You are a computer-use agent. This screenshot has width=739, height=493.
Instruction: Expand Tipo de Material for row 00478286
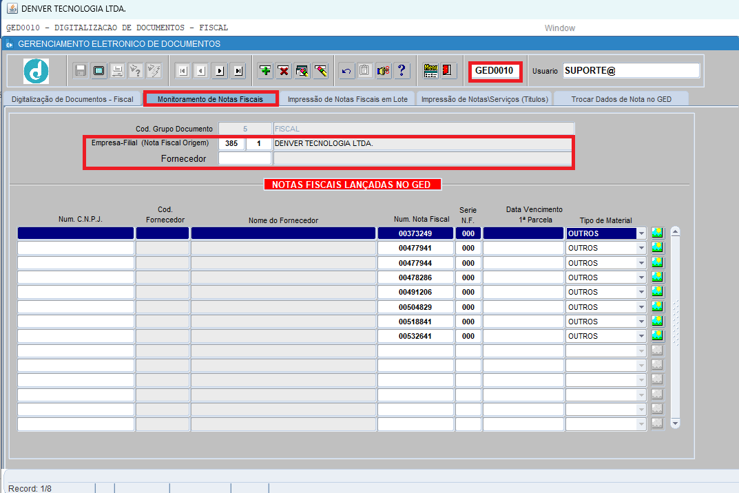[x=641, y=277]
